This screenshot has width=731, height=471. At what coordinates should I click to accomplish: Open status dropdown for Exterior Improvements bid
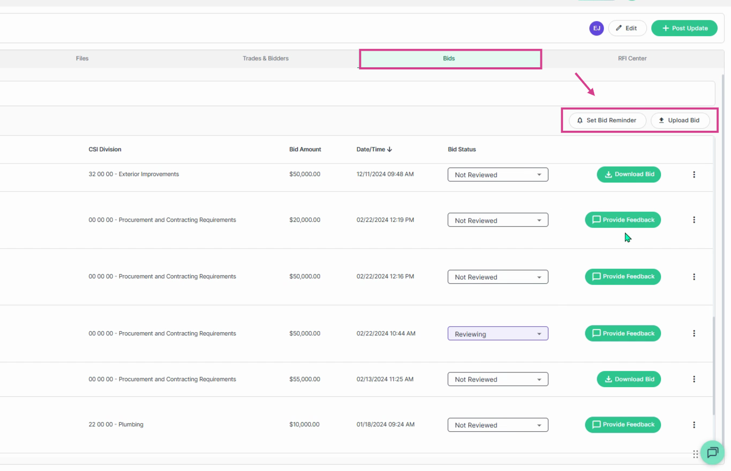(x=498, y=174)
